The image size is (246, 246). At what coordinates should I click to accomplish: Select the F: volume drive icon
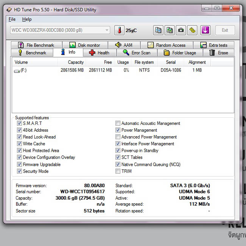click(17, 71)
